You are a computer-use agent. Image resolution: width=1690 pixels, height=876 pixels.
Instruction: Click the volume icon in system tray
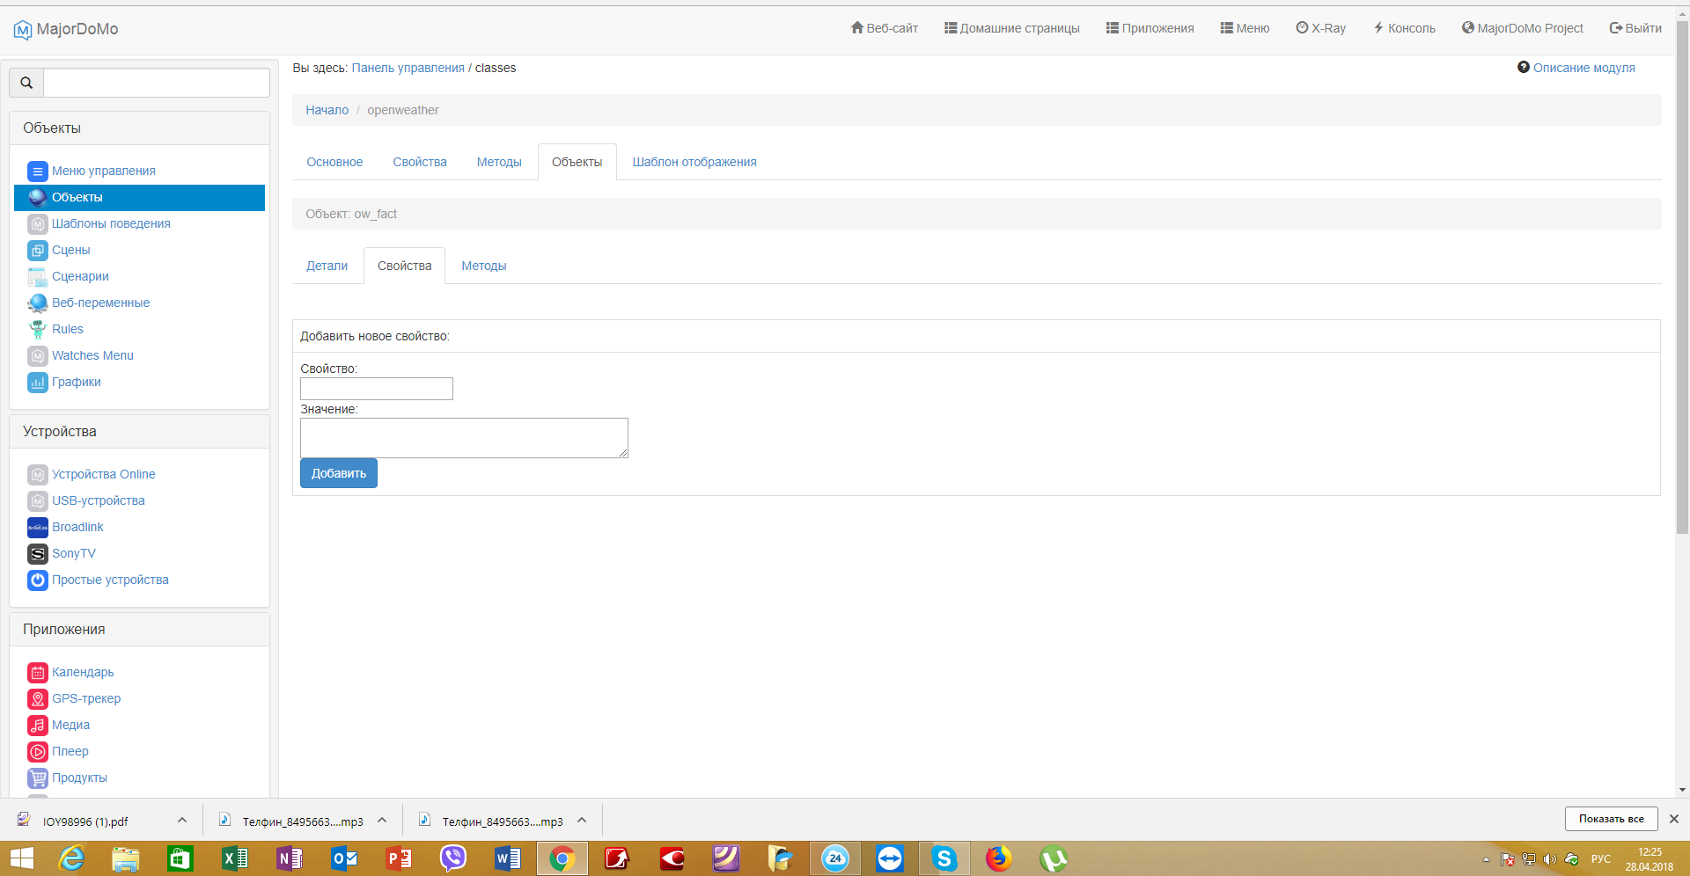[x=1550, y=859]
